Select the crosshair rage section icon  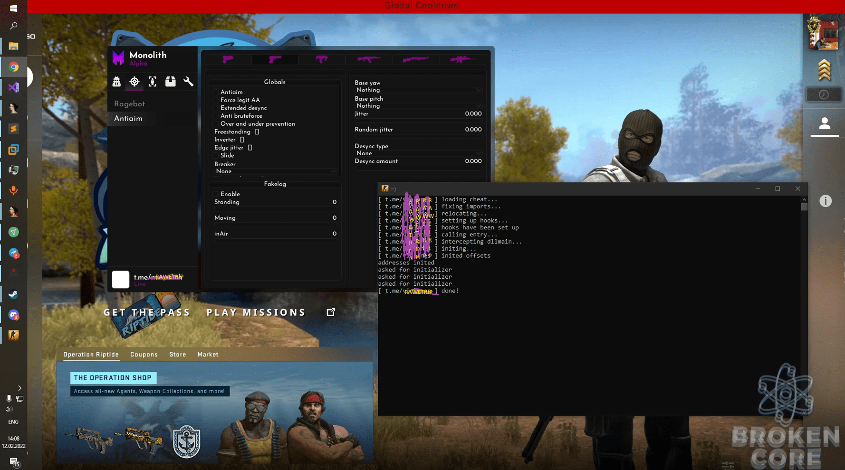(134, 82)
